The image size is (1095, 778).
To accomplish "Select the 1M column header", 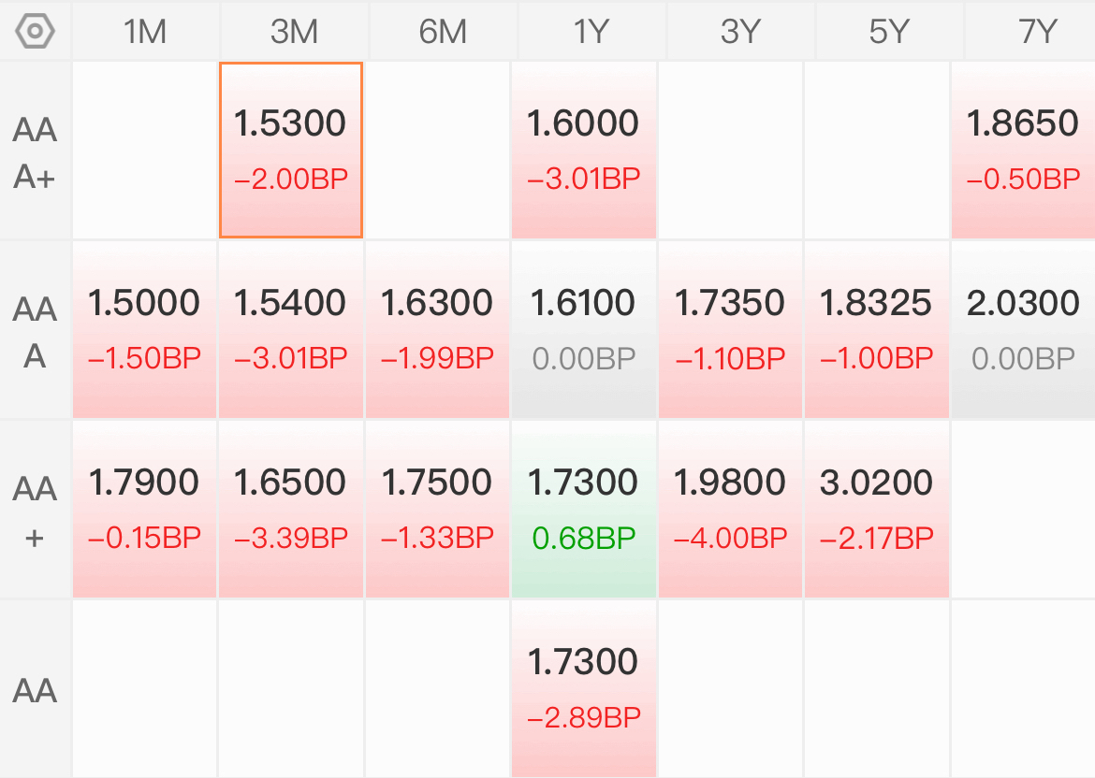I will [145, 32].
